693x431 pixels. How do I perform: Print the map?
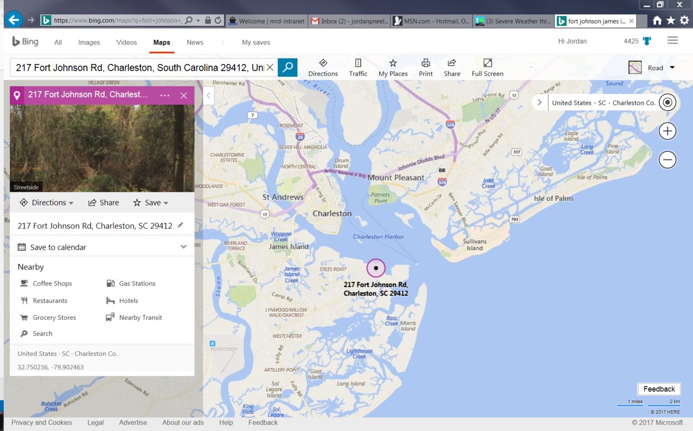pos(426,68)
